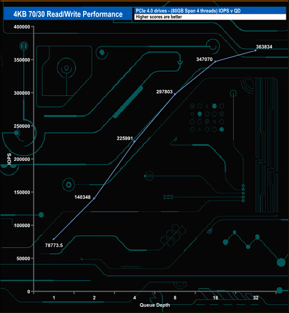The height and width of the screenshot is (313, 289).
Task: Select the data point at queue depth 4
Action: 135,141
